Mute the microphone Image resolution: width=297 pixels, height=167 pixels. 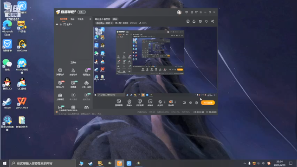pos(160,103)
